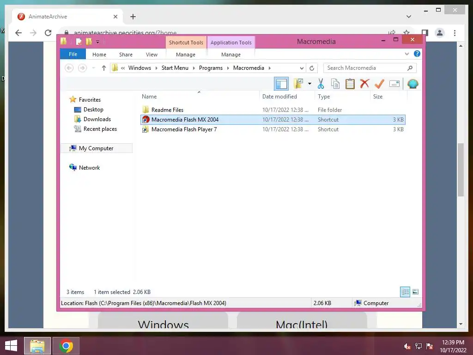This screenshot has width=473, height=355.
Task: Open dropdown arrow beside folder options icon
Action: (309, 84)
